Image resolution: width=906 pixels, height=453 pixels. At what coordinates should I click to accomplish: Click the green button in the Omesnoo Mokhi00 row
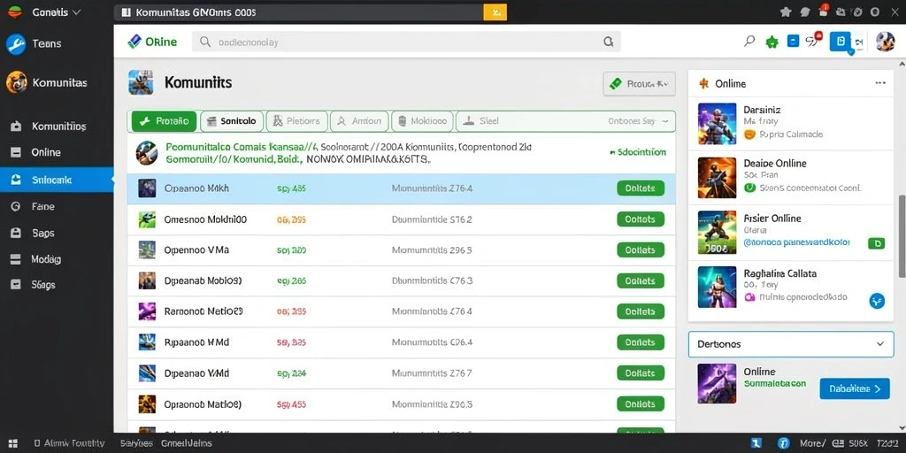(641, 219)
